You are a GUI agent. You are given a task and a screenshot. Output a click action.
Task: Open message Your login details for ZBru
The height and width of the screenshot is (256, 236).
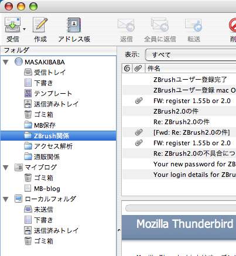[x=194, y=175]
